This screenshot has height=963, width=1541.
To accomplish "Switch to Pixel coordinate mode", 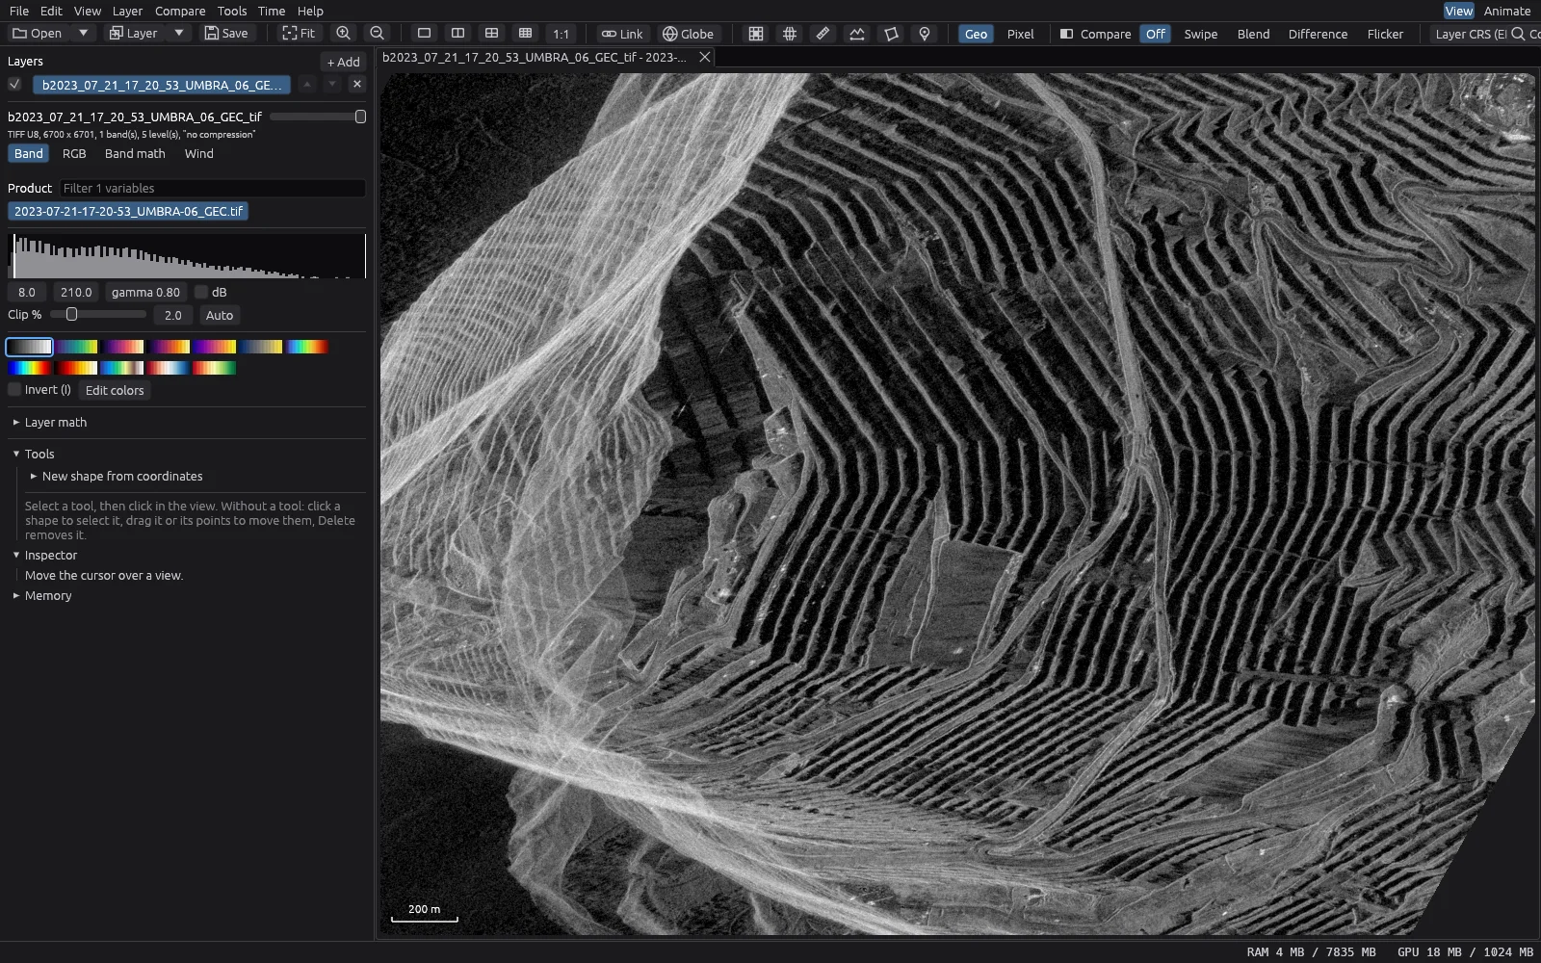I will click(x=1020, y=34).
